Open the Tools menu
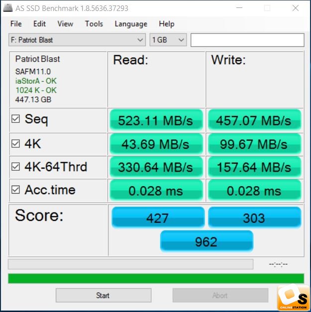 pyautogui.click(x=94, y=24)
